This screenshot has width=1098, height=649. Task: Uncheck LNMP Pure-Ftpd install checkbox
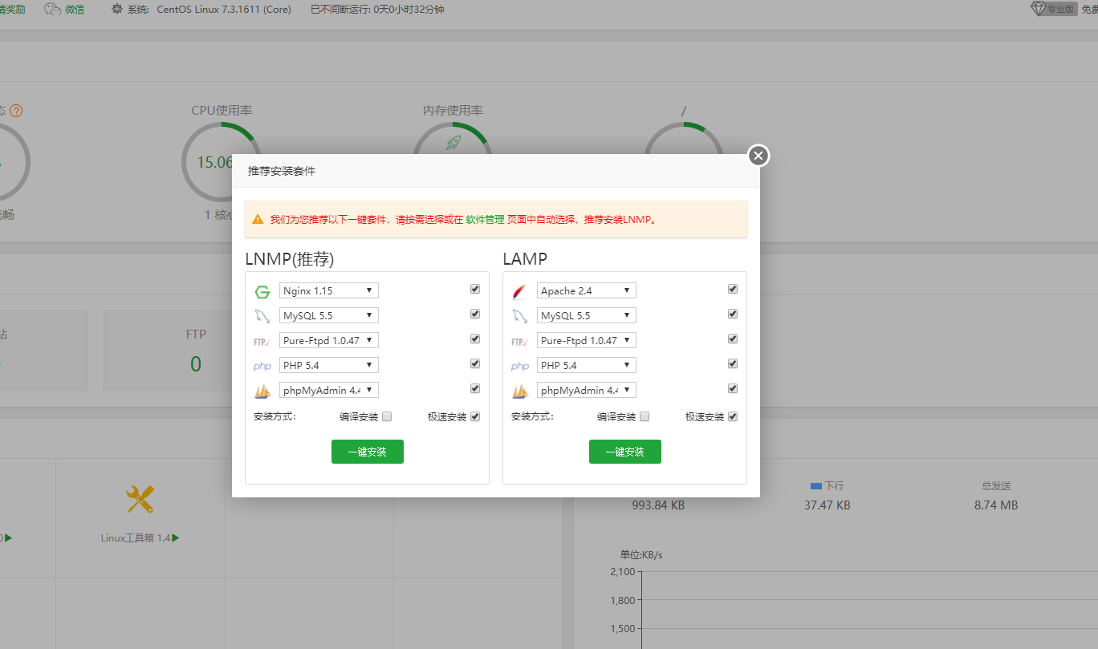[x=475, y=339]
